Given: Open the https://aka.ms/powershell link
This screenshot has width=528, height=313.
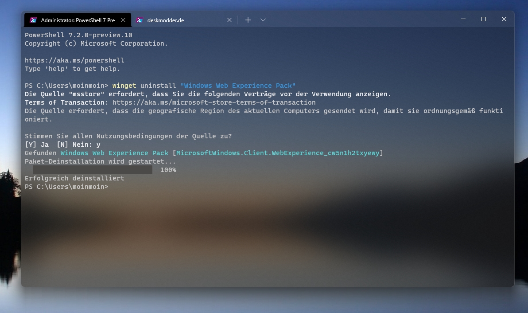Looking at the screenshot, I should [74, 60].
